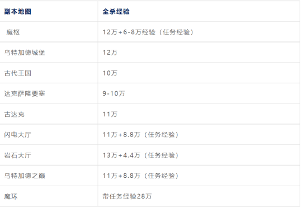Select 闪电大厅's 11万+8.8万 experience cell
Image resolution: width=302 pixels, height=208 pixels.
pyautogui.click(x=140, y=135)
